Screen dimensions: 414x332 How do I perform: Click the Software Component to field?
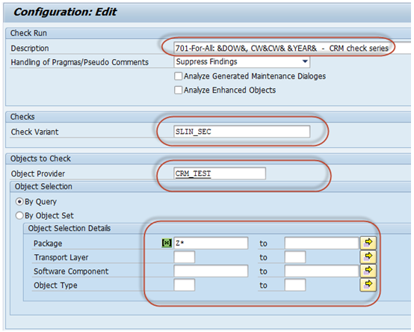tap(321, 271)
